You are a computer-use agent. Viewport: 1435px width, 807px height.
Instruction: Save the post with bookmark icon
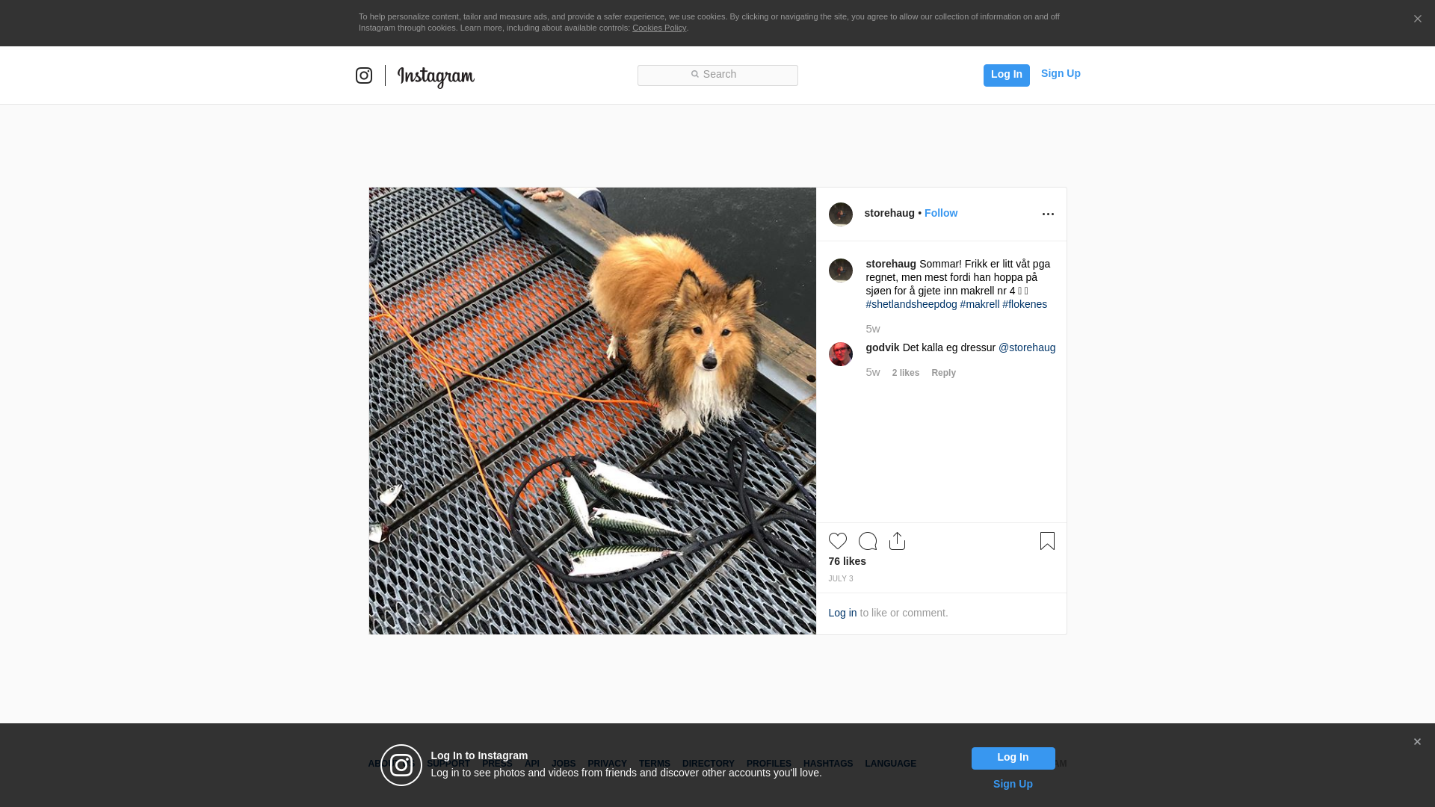pyautogui.click(x=1047, y=541)
